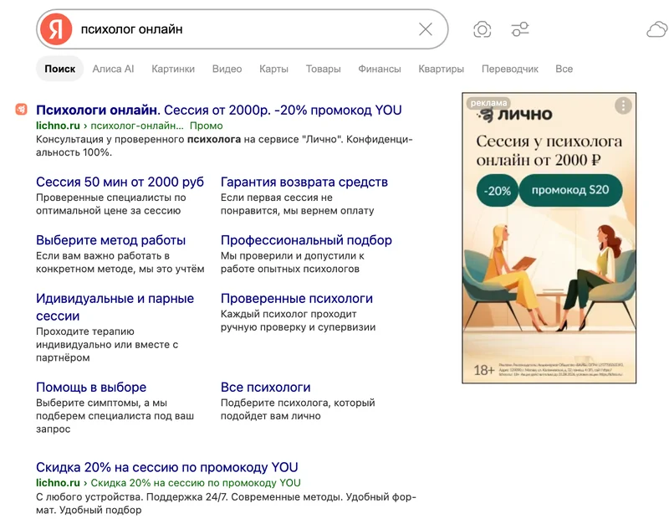The width and height of the screenshot is (669, 529).
Task: Click the lichno.ru favicon beside first result
Action: [x=22, y=110]
